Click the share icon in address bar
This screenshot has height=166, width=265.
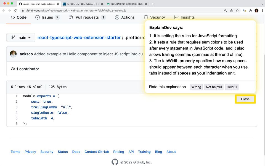(231, 11)
